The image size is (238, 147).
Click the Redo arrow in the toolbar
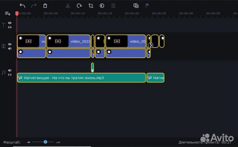click(34, 6)
